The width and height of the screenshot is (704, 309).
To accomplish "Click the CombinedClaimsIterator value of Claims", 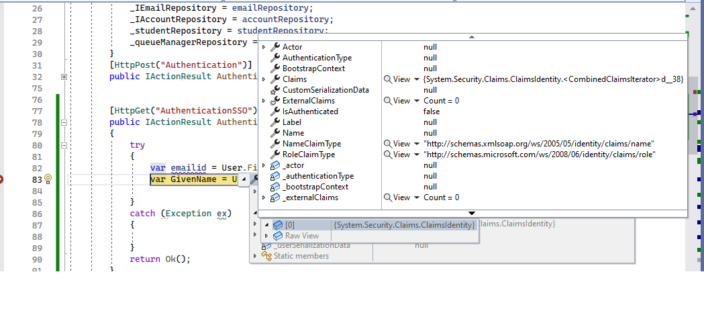I will pyautogui.click(x=553, y=79).
